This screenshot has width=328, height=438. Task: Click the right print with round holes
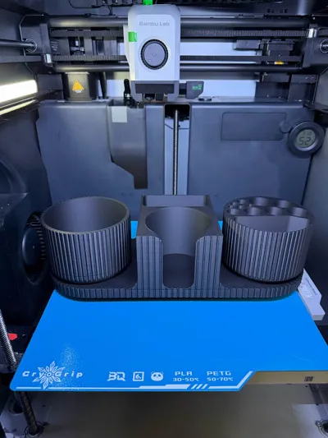267,239
